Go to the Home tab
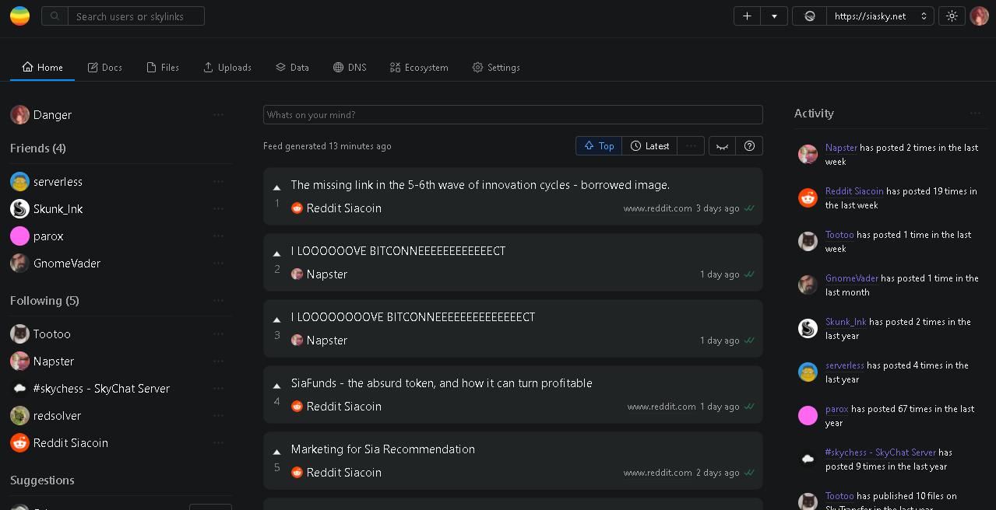 [x=43, y=68]
